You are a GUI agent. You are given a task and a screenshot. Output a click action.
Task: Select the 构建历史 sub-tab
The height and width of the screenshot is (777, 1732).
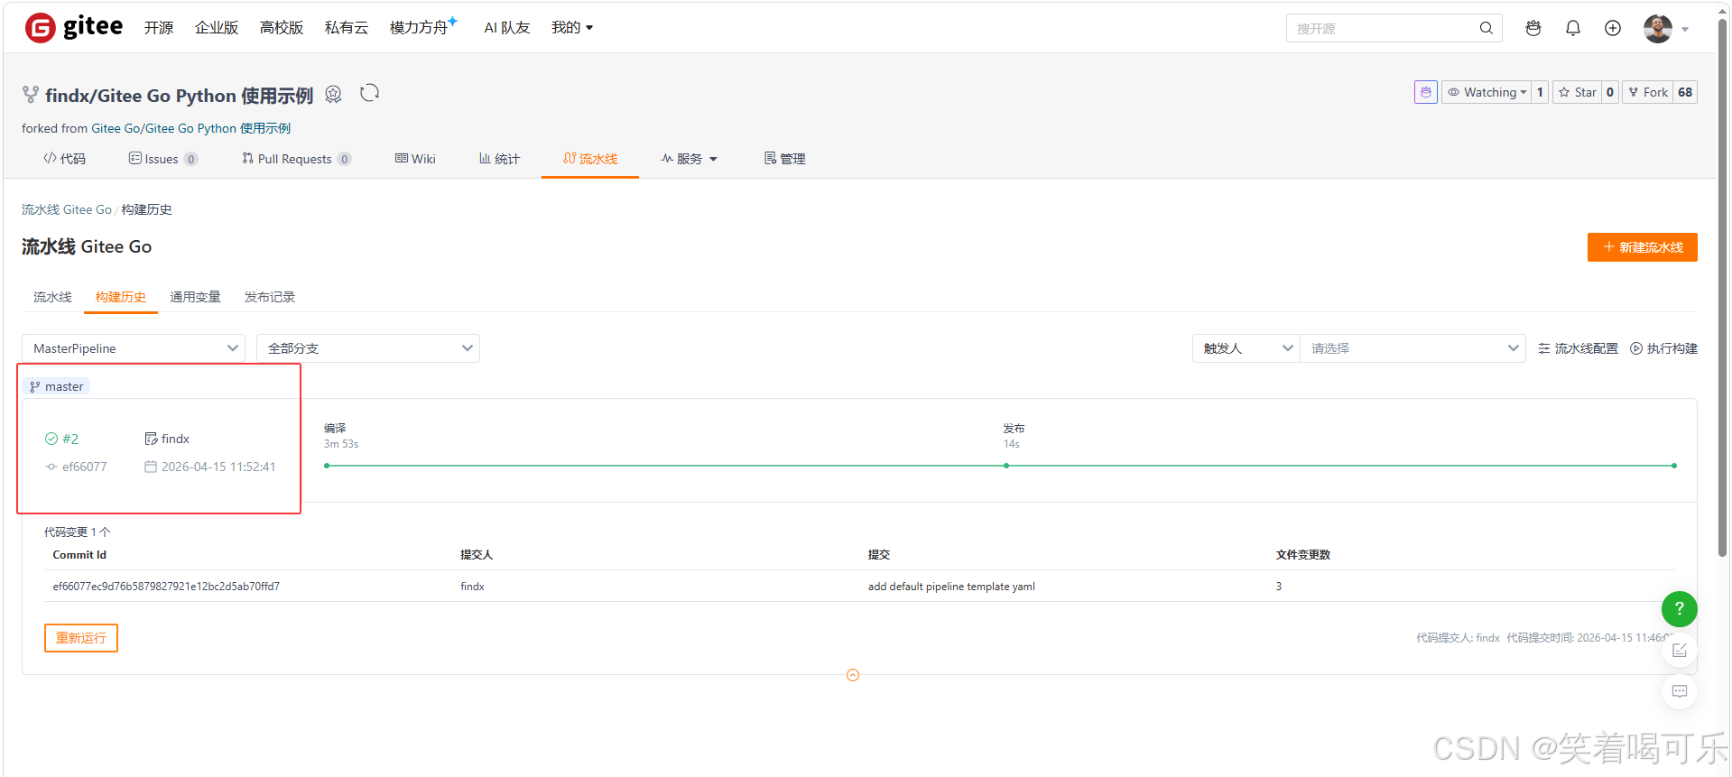click(x=121, y=297)
